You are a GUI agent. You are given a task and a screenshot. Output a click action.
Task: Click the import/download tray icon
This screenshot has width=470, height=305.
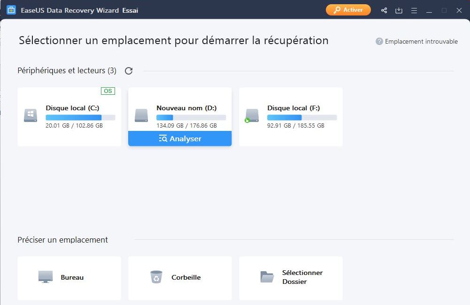click(x=399, y=10)
